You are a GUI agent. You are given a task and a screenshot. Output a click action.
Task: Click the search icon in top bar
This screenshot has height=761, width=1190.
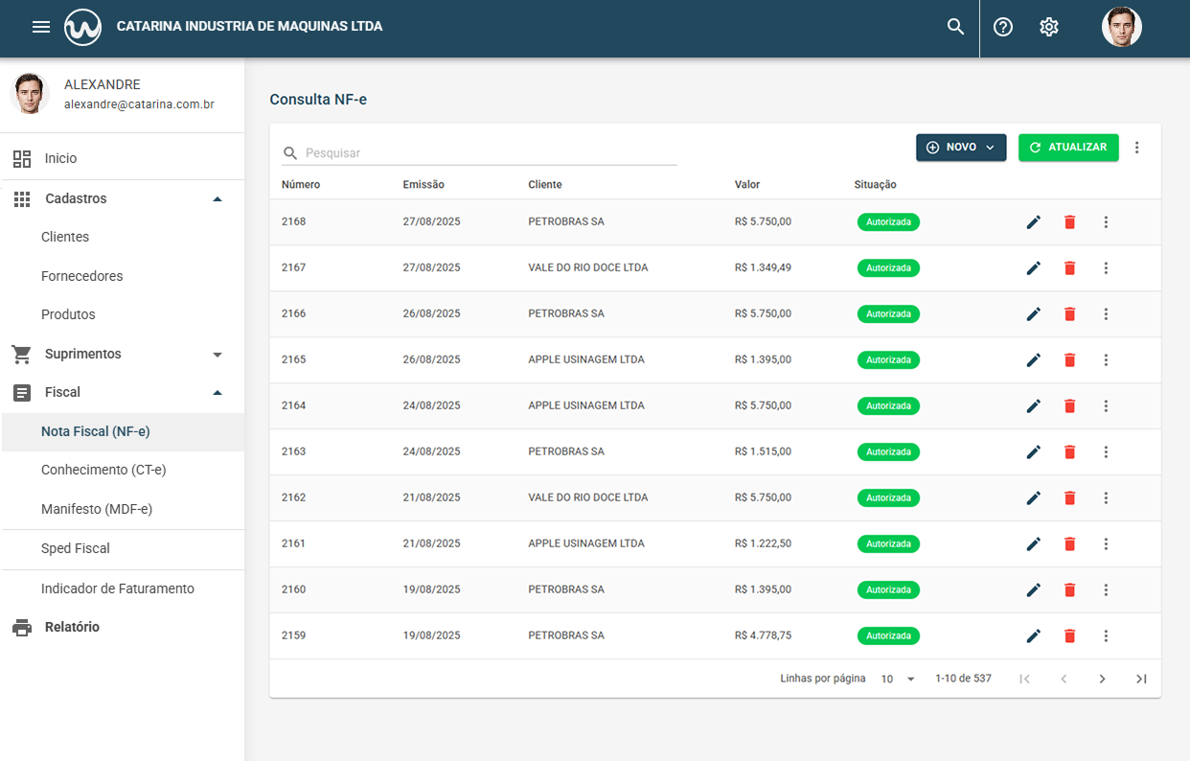pos(955,27)
